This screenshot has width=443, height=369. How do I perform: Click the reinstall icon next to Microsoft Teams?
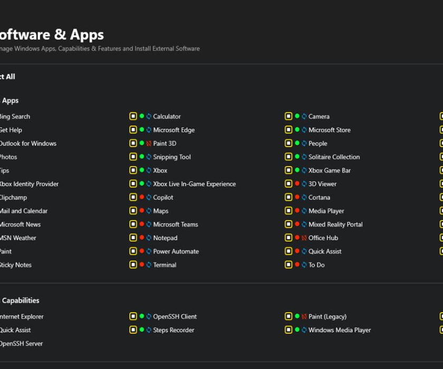[149, 225]
